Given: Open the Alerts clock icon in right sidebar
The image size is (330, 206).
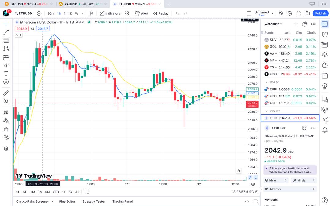Looking at the screenshot, I should pyautogui.click(x=325, y=34).
